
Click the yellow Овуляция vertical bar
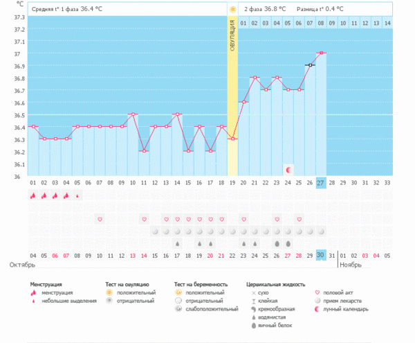point(232,97)
